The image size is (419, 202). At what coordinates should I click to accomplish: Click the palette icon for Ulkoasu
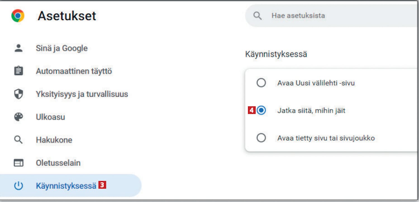click(x=18, y=117)
